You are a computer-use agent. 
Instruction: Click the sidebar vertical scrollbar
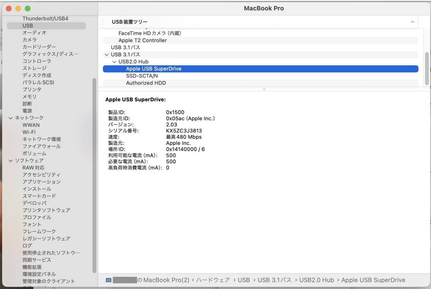(94, 175)
